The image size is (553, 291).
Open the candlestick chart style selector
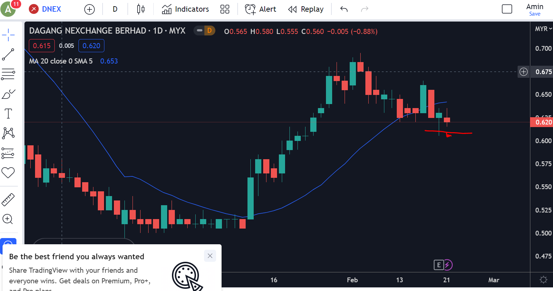pyautogui.click(x=141, y=9)
